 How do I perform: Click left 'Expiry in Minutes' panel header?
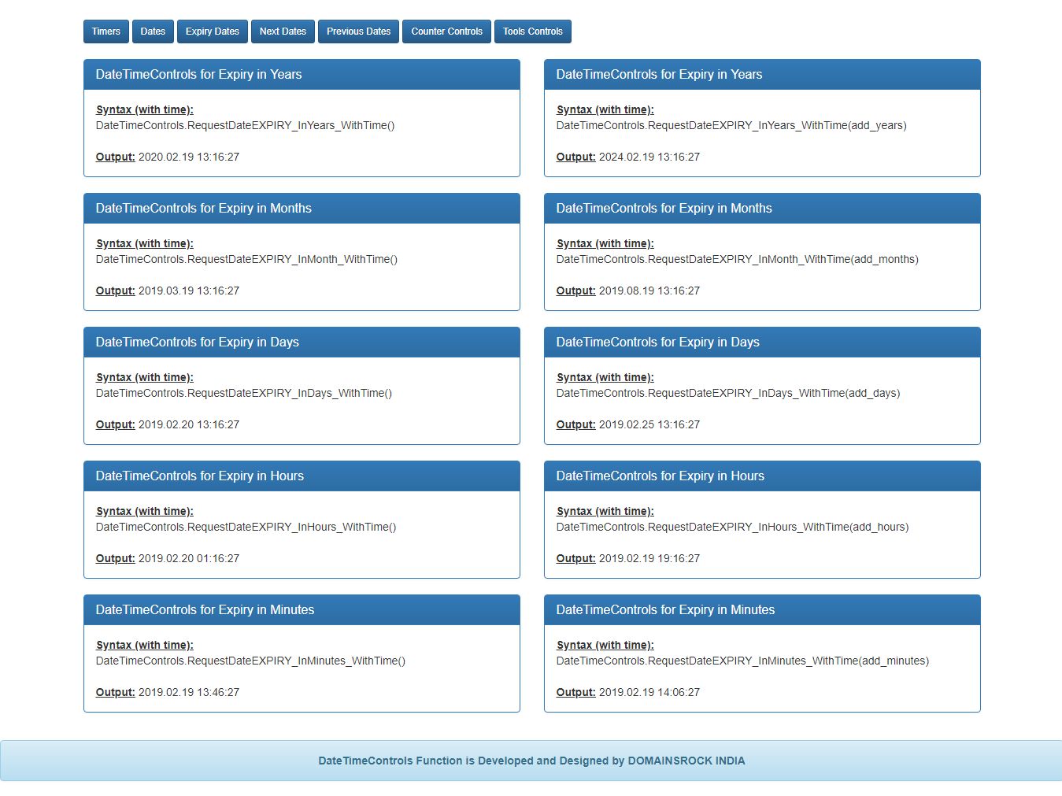click(302, 610)
